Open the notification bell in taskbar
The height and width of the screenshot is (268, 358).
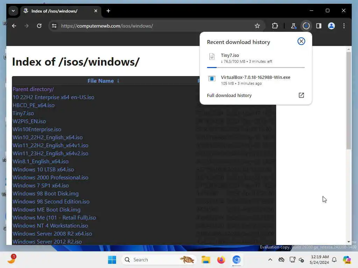coord(334,260)
